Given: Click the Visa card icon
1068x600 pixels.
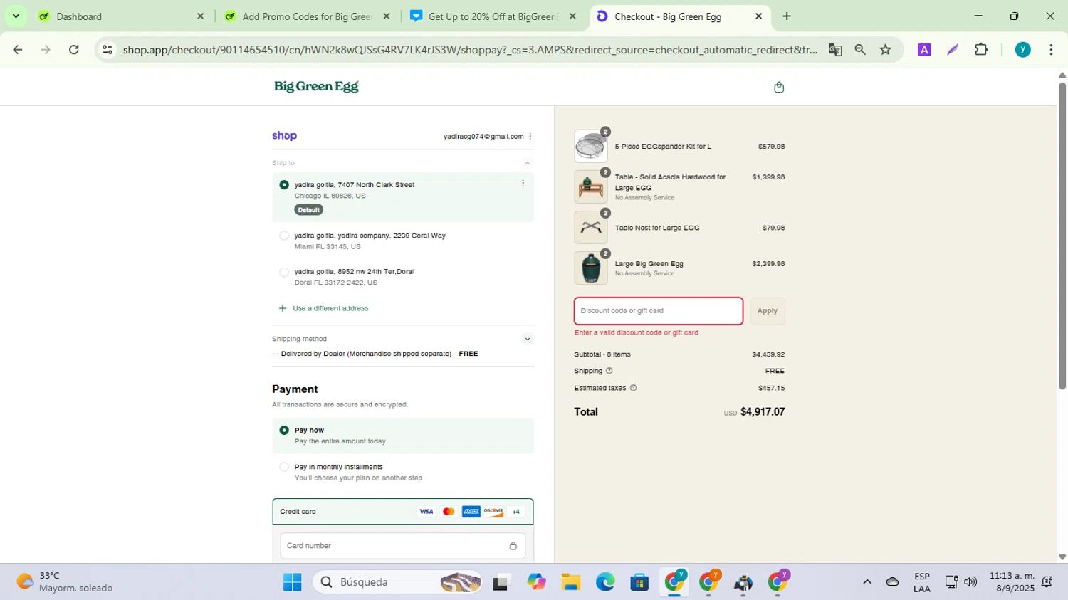Looking at the screenshot, I should 426,512.
